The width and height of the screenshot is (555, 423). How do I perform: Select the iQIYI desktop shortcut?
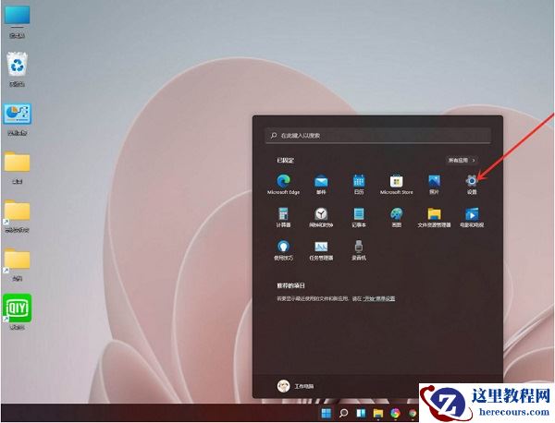pos(17,311)
